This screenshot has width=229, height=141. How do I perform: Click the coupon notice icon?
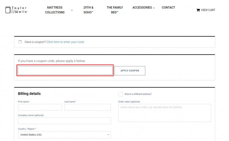(20, 42)
